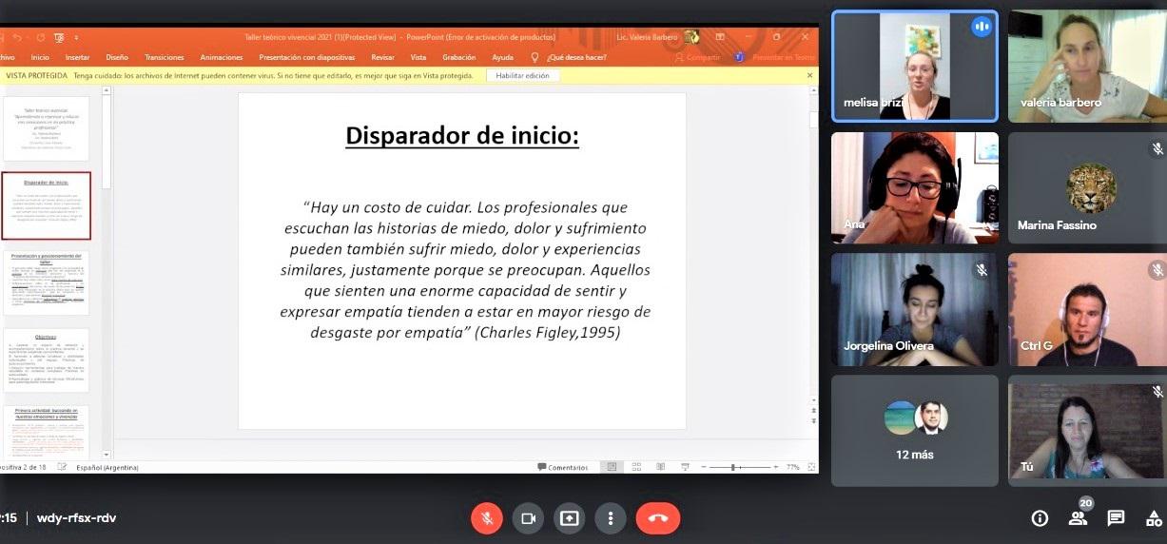
Task: Open the Animaciones ribbon tab
Action: pyautogui.click(x=222, y=57)
